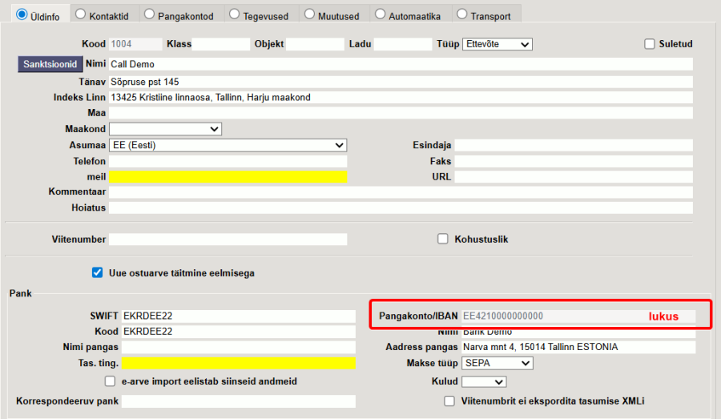Open the Pangakontod tab
Screen dimensions: 721x419
tap(180, 14)
